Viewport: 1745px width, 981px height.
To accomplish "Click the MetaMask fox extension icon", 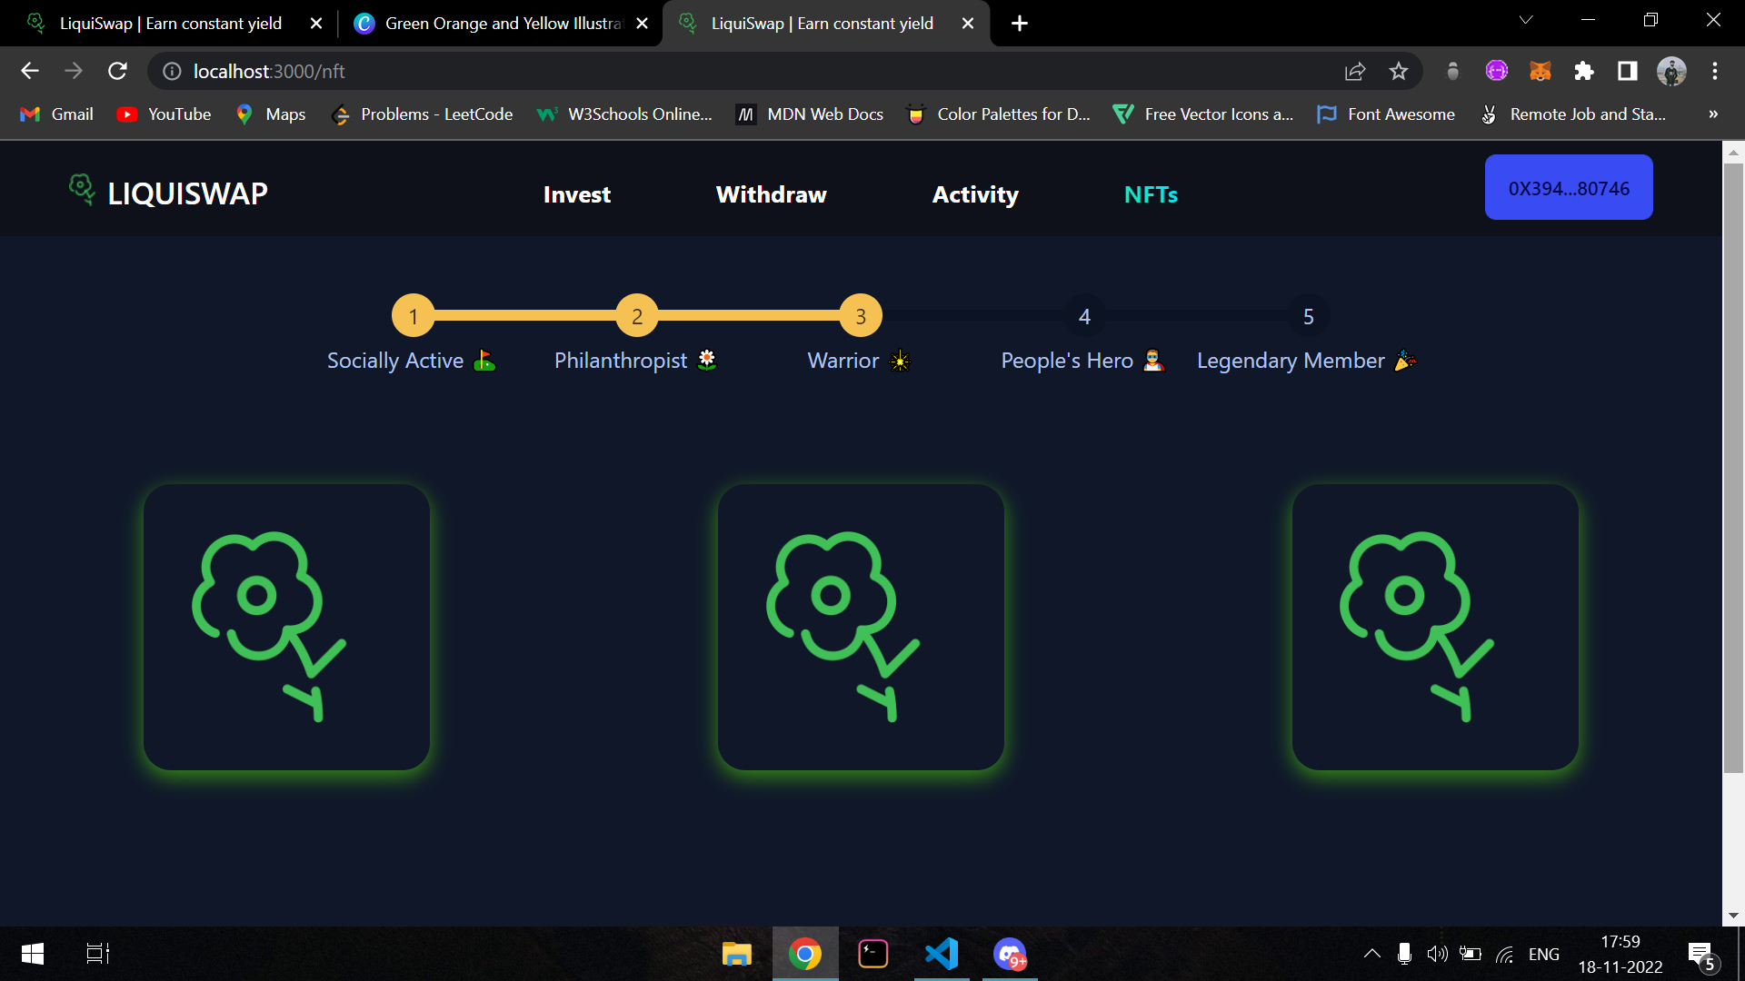I will [1541, 71].
